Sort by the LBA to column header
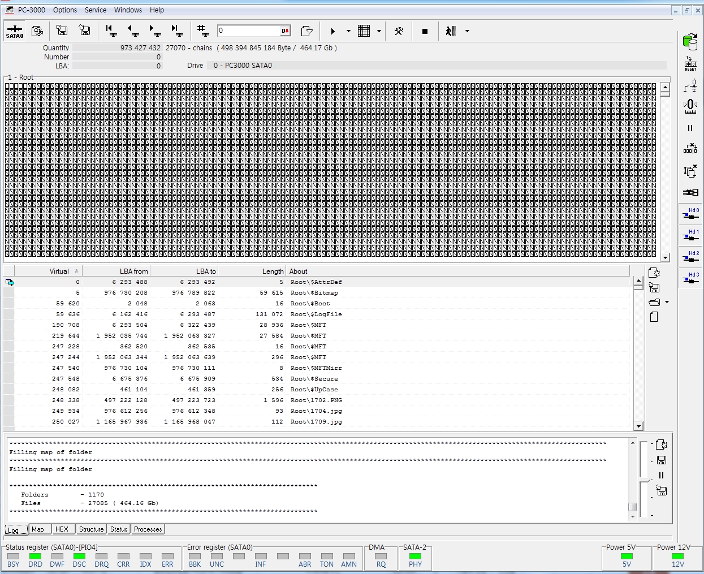 click(x=184, y=271)
